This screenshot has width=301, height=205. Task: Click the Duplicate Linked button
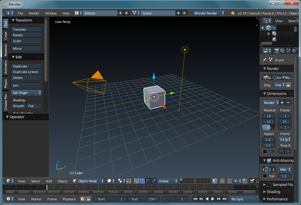26,72
